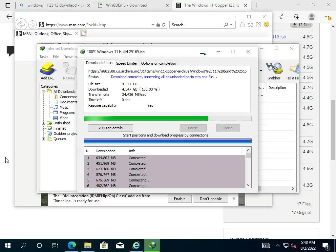Click the connections list scroll down arrow
The image size is (336, 252).
[x=248, y=185]
